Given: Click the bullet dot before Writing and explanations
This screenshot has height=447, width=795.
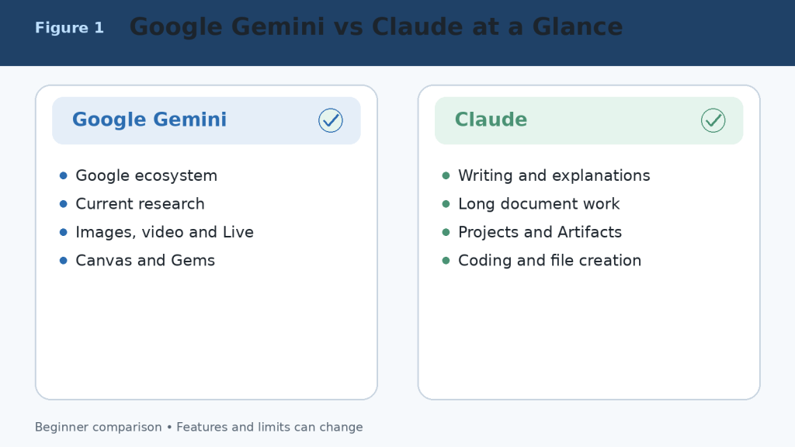Looking at the screenshot, I should [446, 176].
